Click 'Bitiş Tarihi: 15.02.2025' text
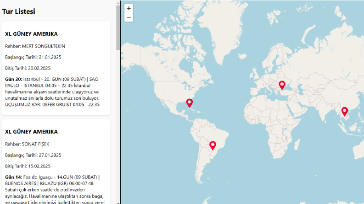Image resolution: width=364 pixels, height=204 pixels. [28, 166]
